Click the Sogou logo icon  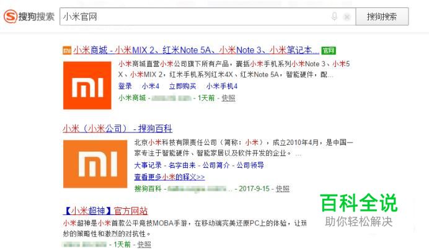coord(11,16)
